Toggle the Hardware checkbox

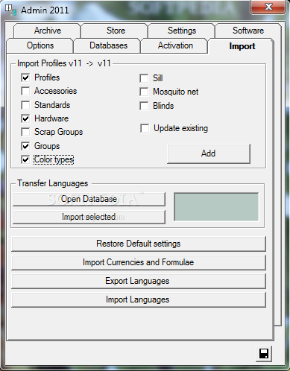click(x=25, y=118)
